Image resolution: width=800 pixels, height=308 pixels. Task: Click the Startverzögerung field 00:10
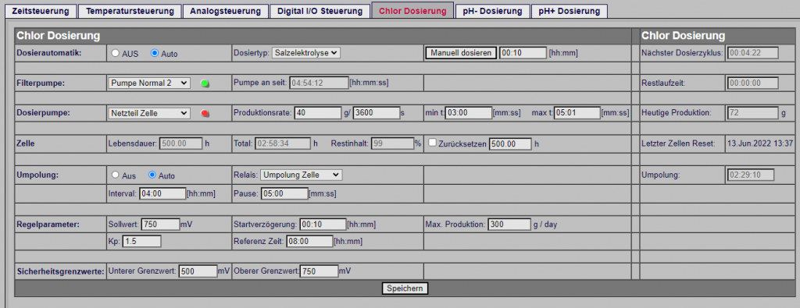coord(323,224)
